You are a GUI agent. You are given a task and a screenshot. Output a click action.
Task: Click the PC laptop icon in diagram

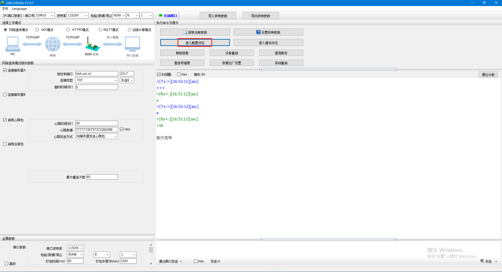pos(13,44)
